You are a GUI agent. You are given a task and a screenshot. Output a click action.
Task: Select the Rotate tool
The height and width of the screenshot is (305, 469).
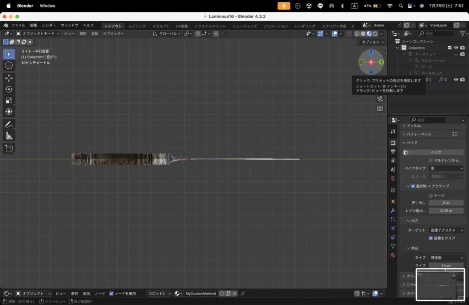coord(9,89)
